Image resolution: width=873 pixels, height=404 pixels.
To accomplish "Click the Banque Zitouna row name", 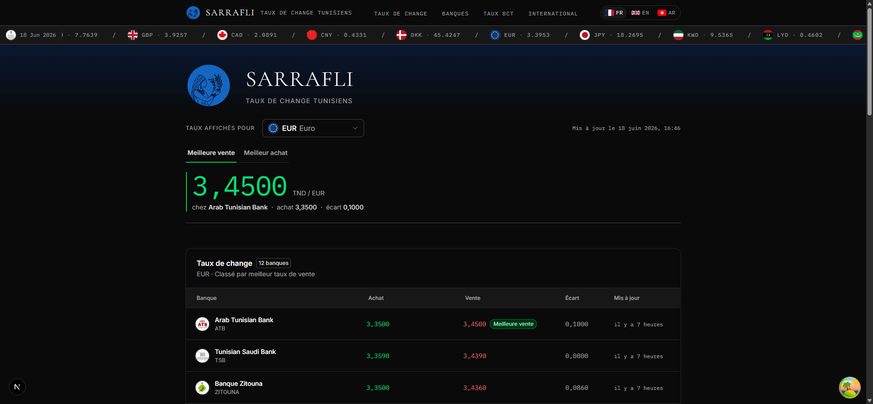I will pos(238,384).
